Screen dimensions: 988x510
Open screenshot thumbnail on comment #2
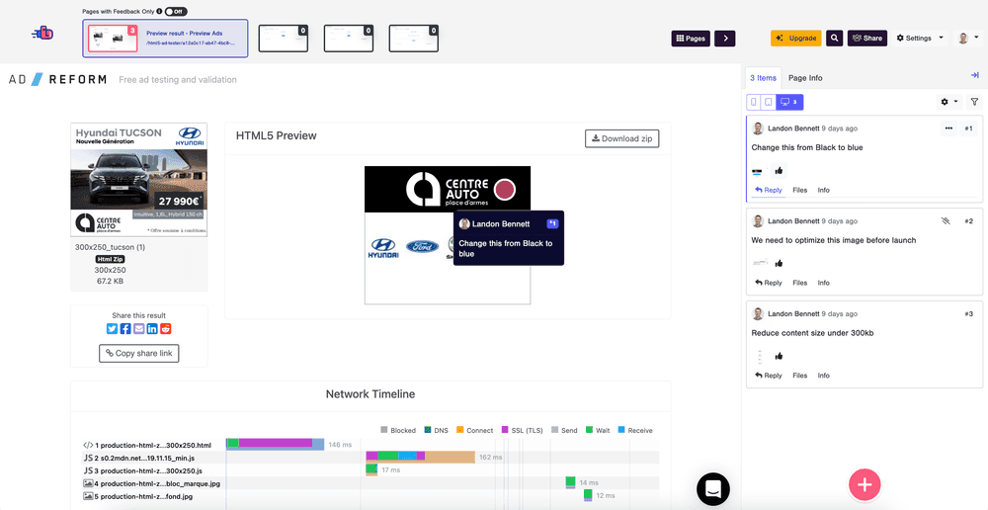759,263
